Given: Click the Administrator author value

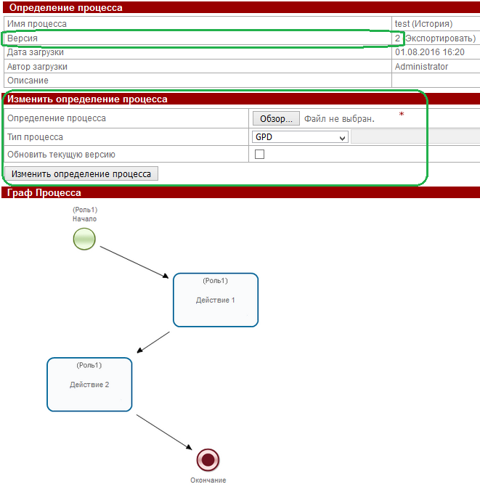Looking at the screenshot, I should click(x=421, y=67).
